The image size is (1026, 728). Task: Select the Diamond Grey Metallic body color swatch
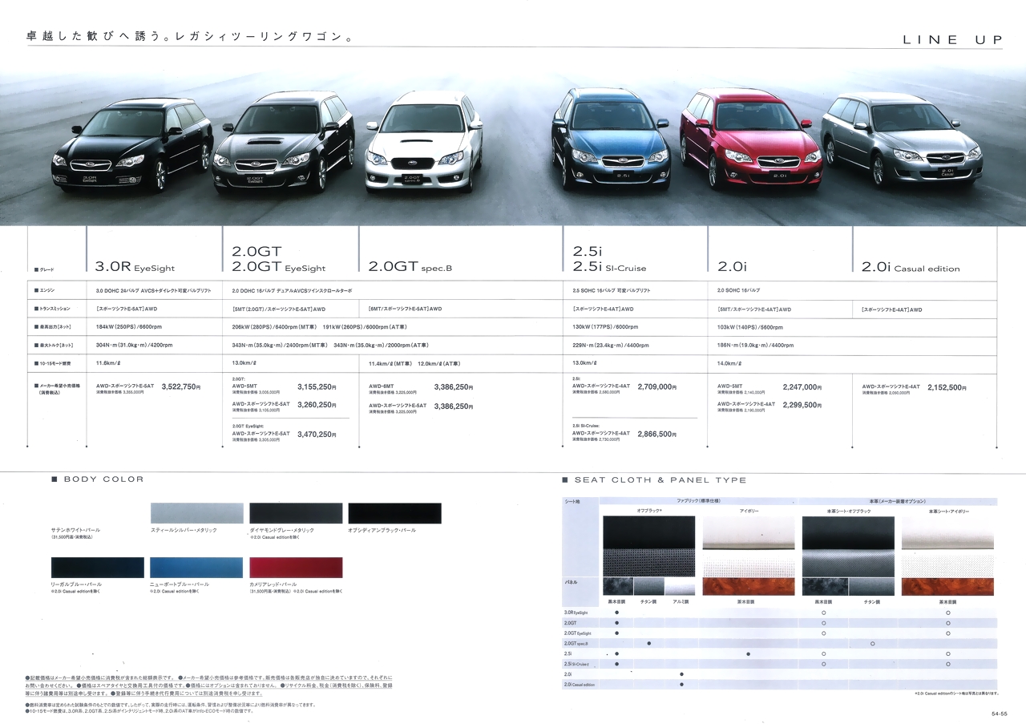[x=296, y=513]
